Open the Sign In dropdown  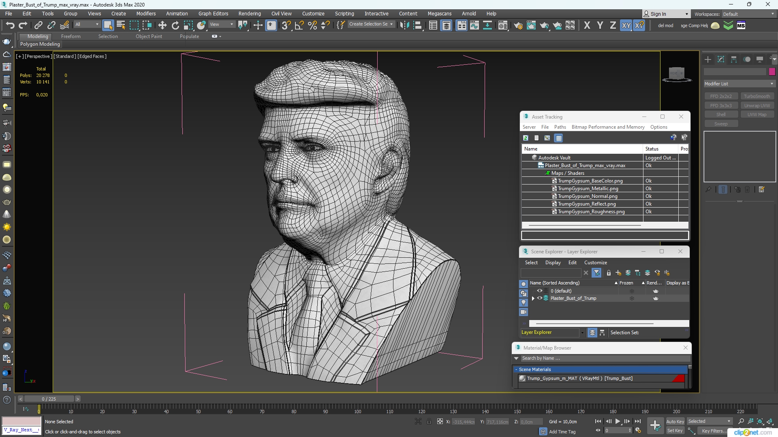click(666, 14)
